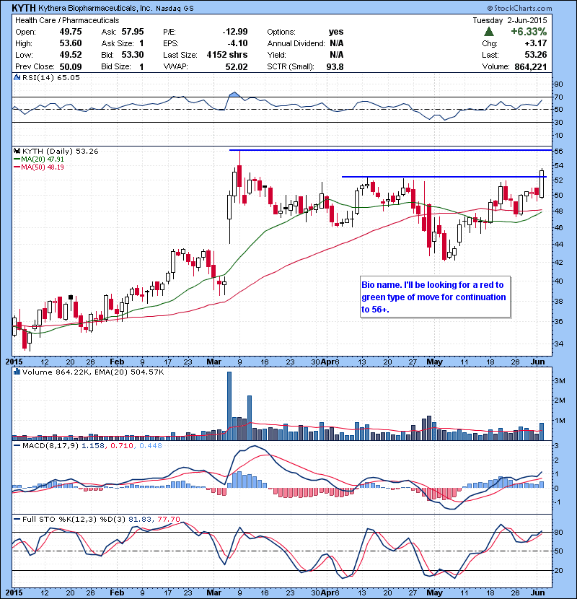Click the May label on the price chart axis

pyautogui.click(x=435, y=362)
